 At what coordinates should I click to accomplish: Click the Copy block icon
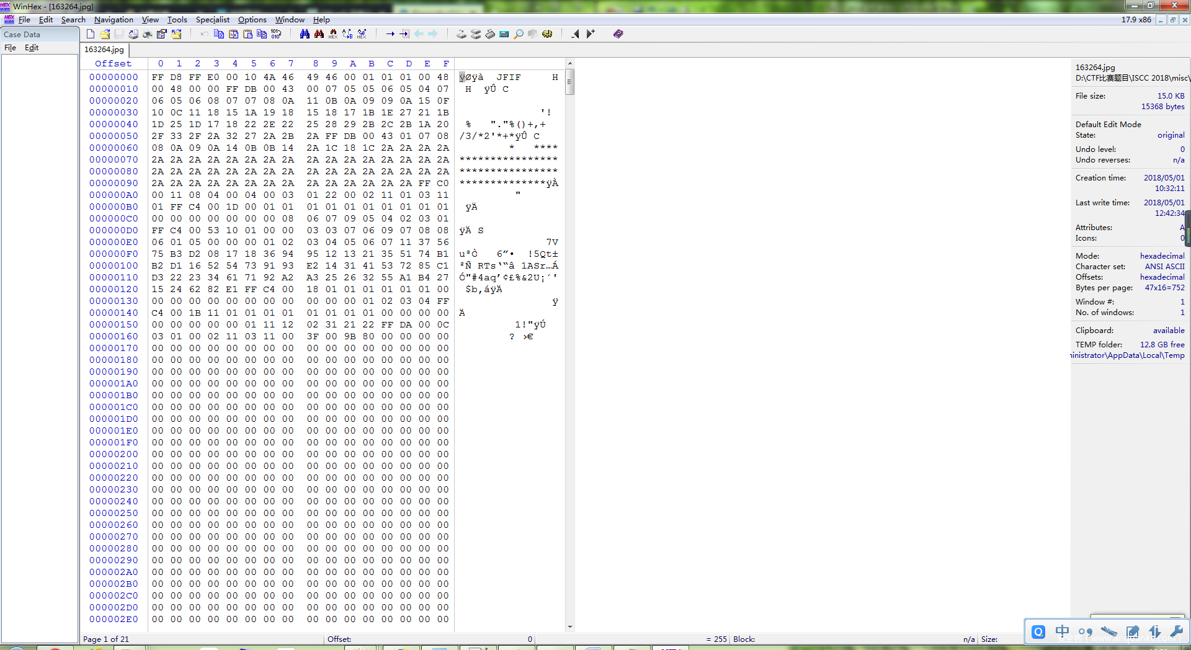coord(219,34)
